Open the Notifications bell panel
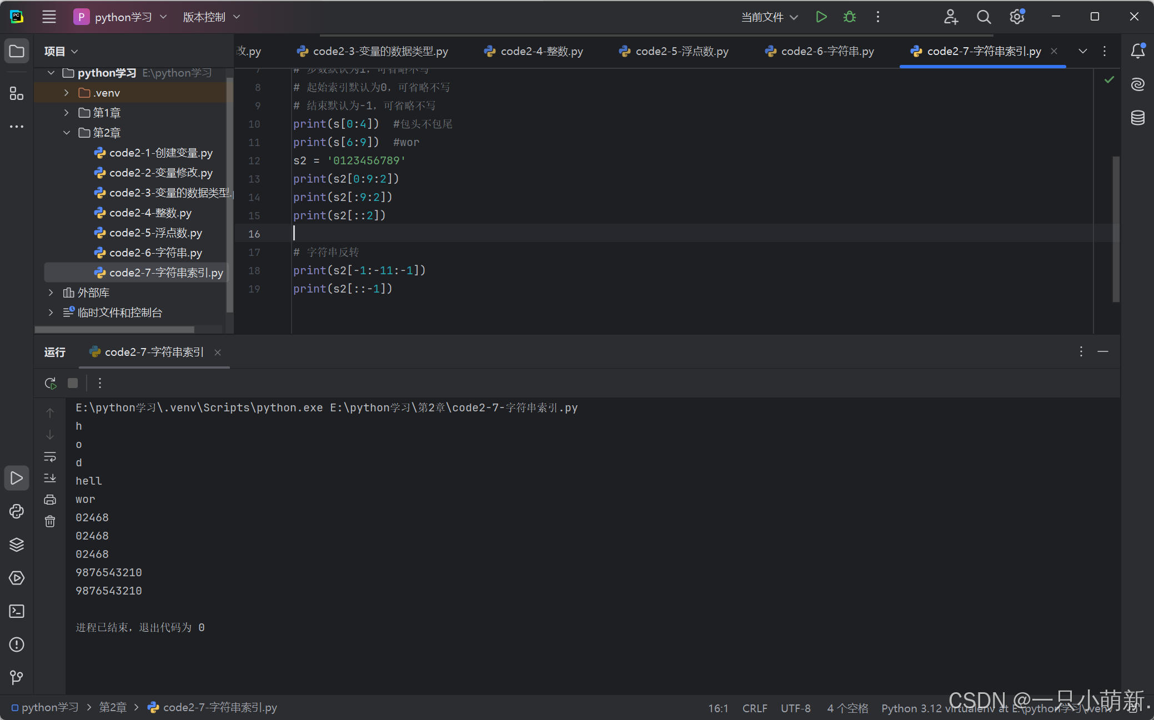The width and height of the screenshot is (1154, 720). 1137,51
